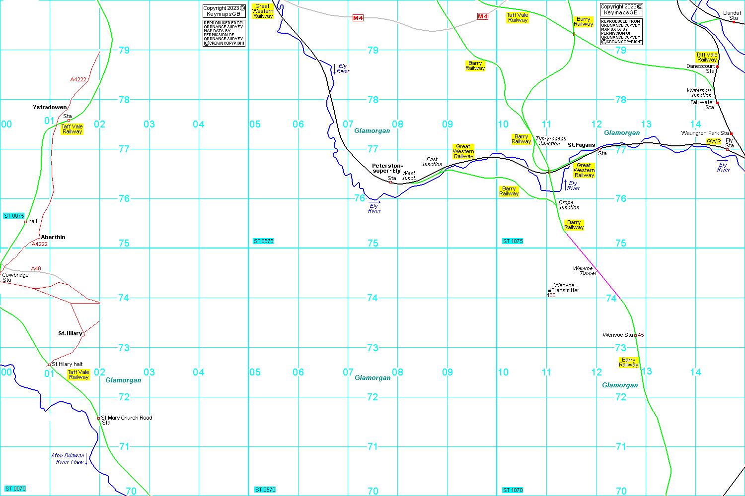The image size is (745, 496).
Task: Click the St.Hilary halt marker
Action: [x=49, y=365]
